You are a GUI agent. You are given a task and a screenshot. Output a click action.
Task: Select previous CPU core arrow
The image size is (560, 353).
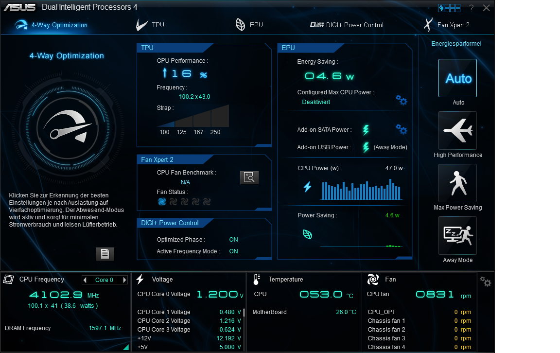(x=85, y=280)
